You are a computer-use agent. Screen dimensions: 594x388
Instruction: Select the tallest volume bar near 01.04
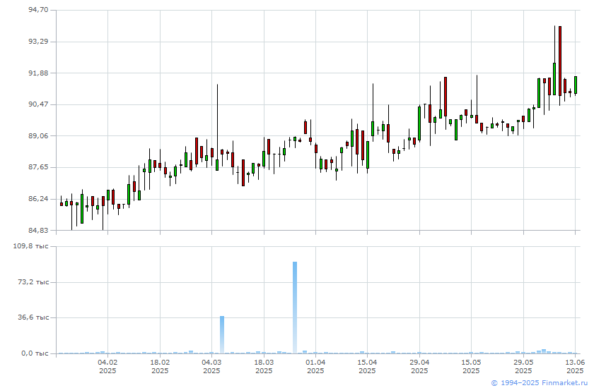pyautogui.click(x=295, y=308)
